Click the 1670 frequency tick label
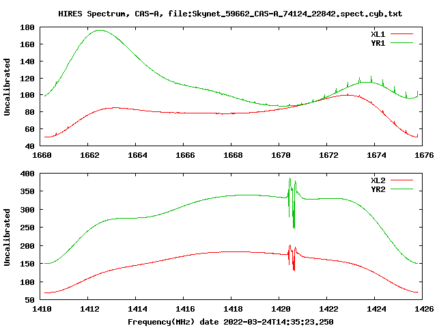Image resolution: width=437 pixels, height=328 pixels. pos(281,155)
